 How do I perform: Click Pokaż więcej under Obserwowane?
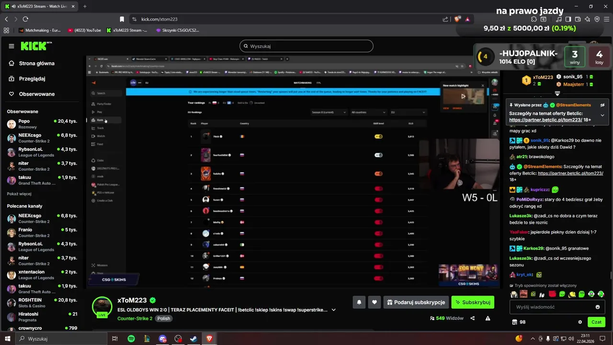(19, 194)
